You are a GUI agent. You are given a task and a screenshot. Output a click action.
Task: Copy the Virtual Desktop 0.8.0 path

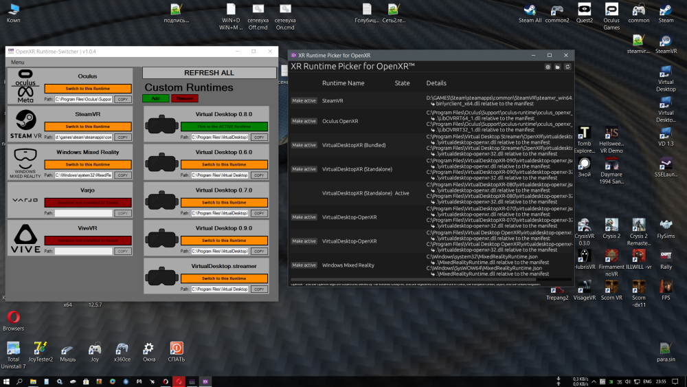click(259, 137)
